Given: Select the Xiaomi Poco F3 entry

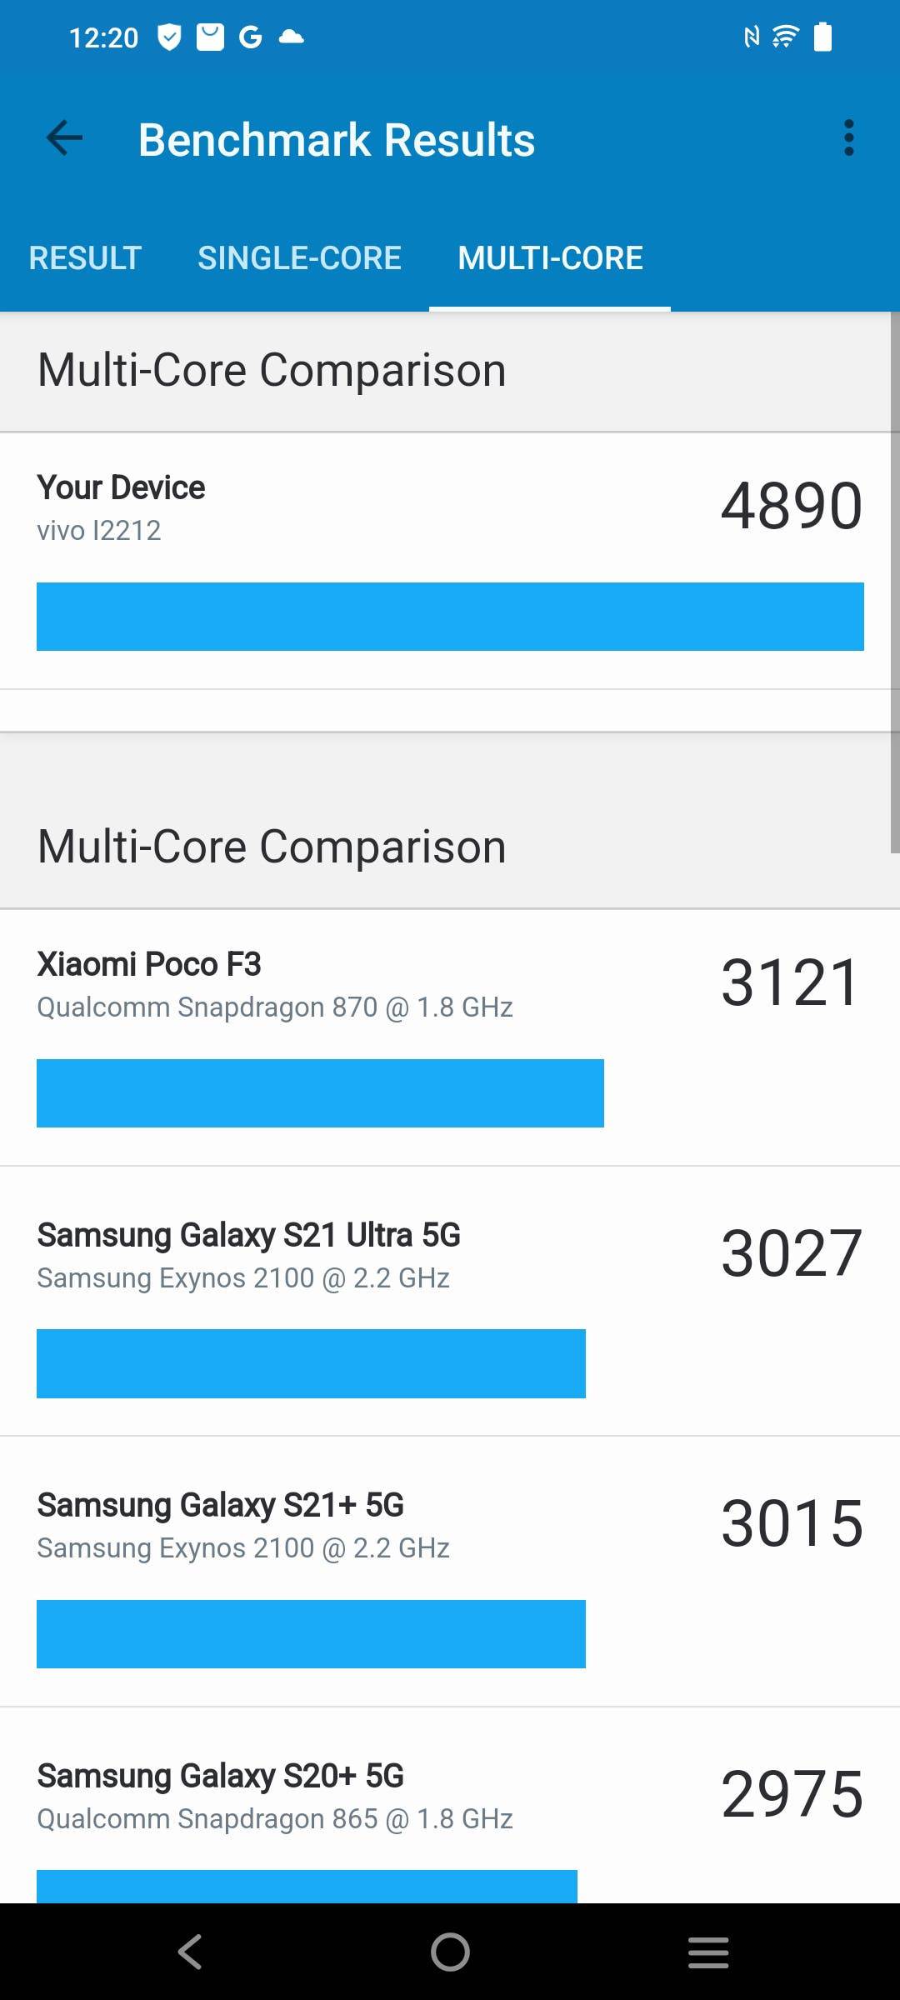Looking at the screenshot, I should click(450, 1037).
